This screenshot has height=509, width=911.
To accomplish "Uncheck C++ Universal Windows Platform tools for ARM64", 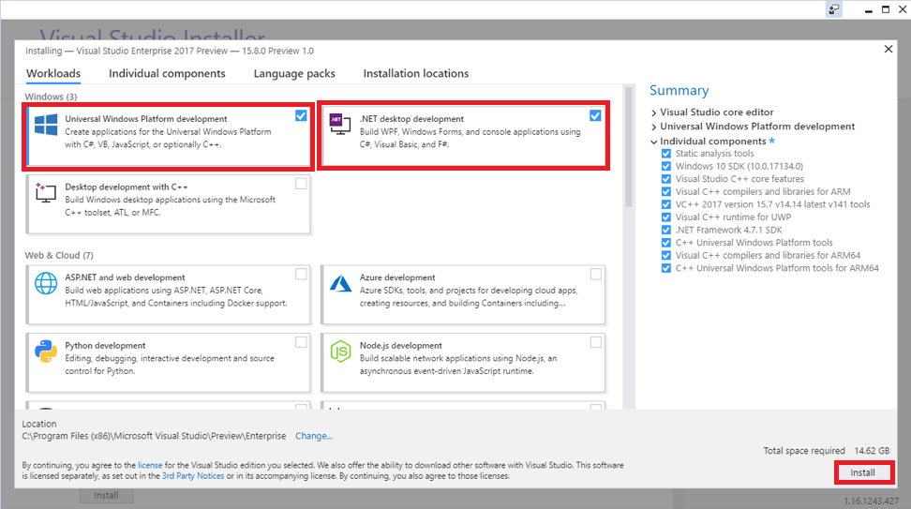I will tap(666, 268).
